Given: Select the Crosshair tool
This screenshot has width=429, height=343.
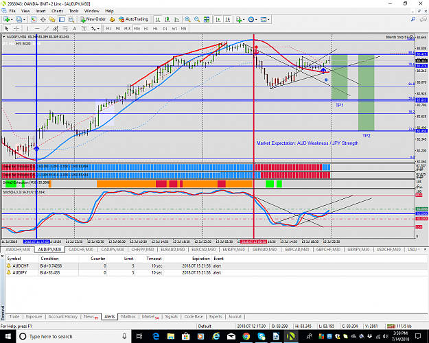Looking at the screenshot, I should [16, 28].
